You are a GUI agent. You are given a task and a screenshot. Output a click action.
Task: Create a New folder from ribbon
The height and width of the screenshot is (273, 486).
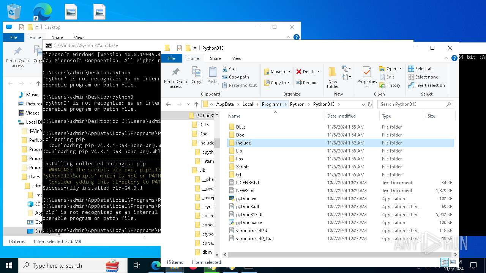point(333,77)
